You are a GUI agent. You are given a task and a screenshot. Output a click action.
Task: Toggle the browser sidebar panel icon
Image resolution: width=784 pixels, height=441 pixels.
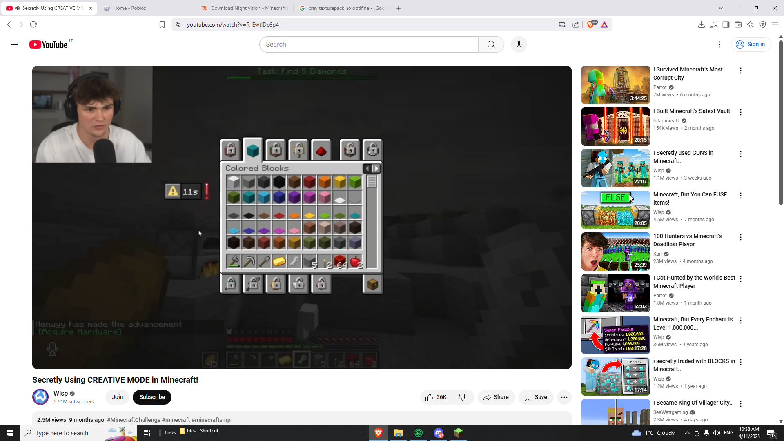point(726,24)
